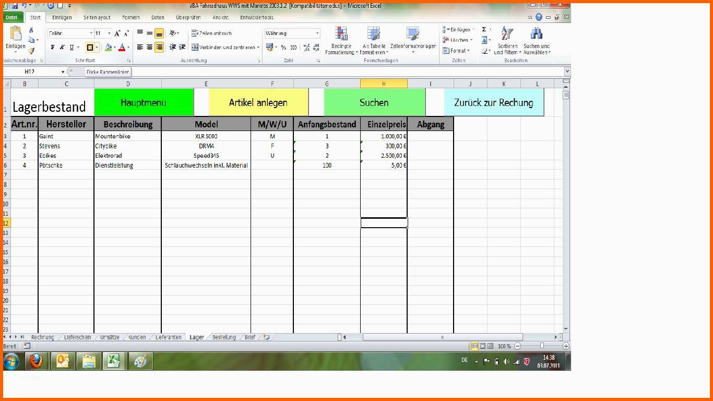This screenshot has width=713, height=401.
Task: Toggle bold formatting (F)
Action: click(53, 48)
